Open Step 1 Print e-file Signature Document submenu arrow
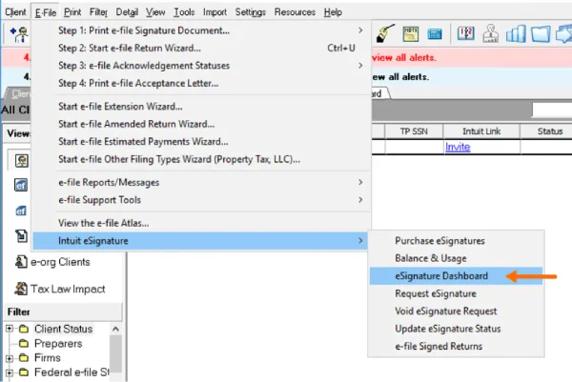 [x=360, y=30]
